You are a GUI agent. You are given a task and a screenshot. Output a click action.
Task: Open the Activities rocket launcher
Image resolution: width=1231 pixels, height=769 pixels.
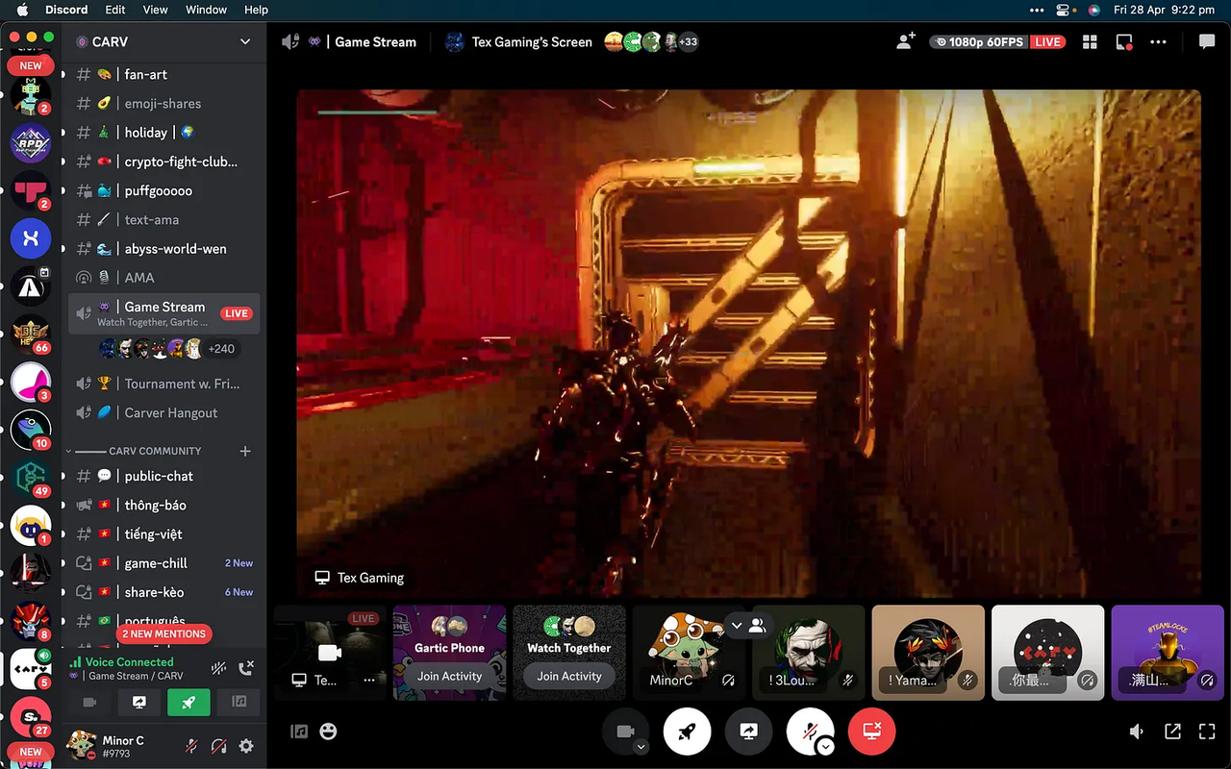[x=688, y=732]
